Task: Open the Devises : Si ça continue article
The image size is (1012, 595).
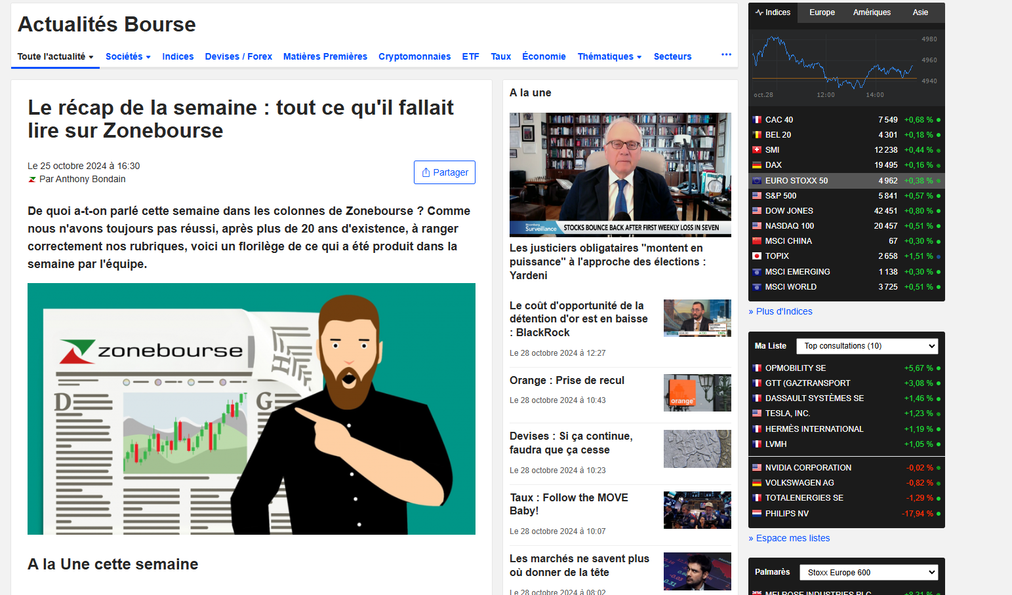Action: pyautogui.click(x=571, y=443)
